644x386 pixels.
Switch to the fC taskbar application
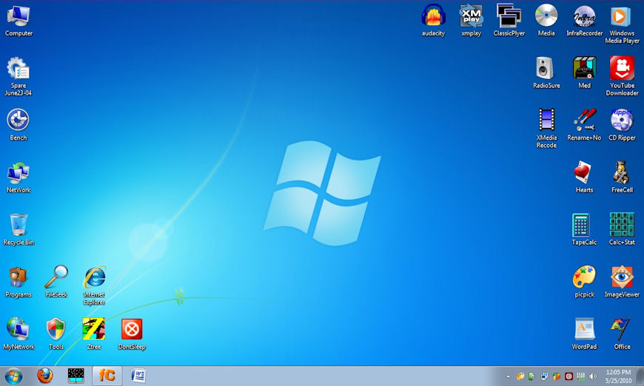pyautogui.click(x=107, y=376)
